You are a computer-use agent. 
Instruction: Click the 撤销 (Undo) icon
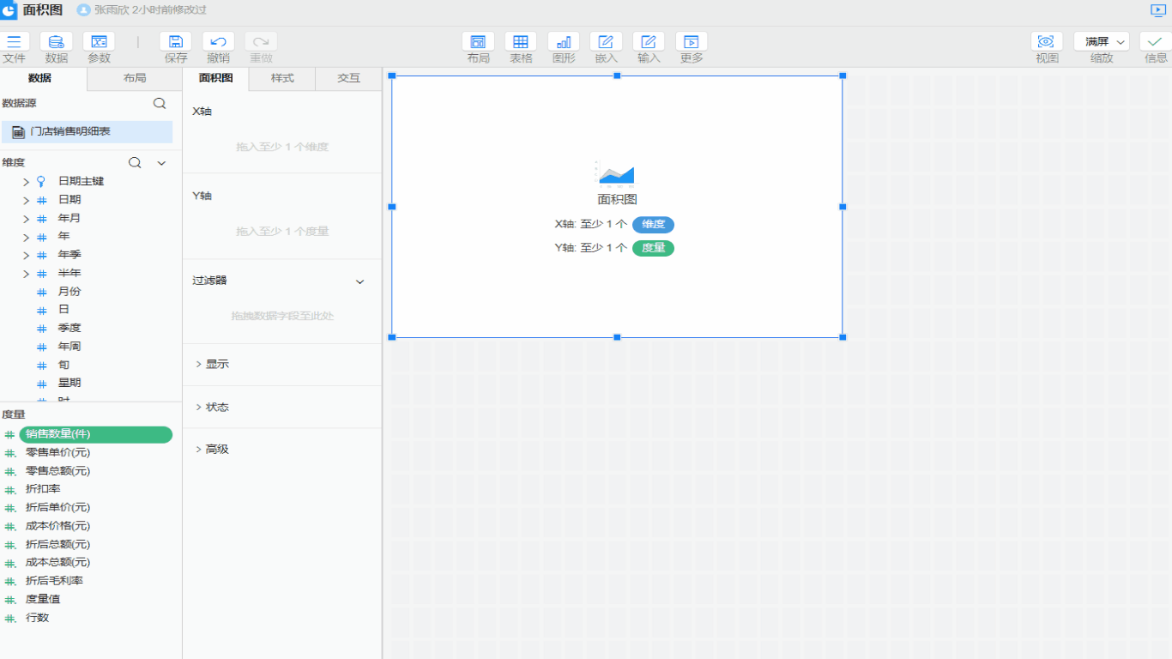tap(218, 42)
